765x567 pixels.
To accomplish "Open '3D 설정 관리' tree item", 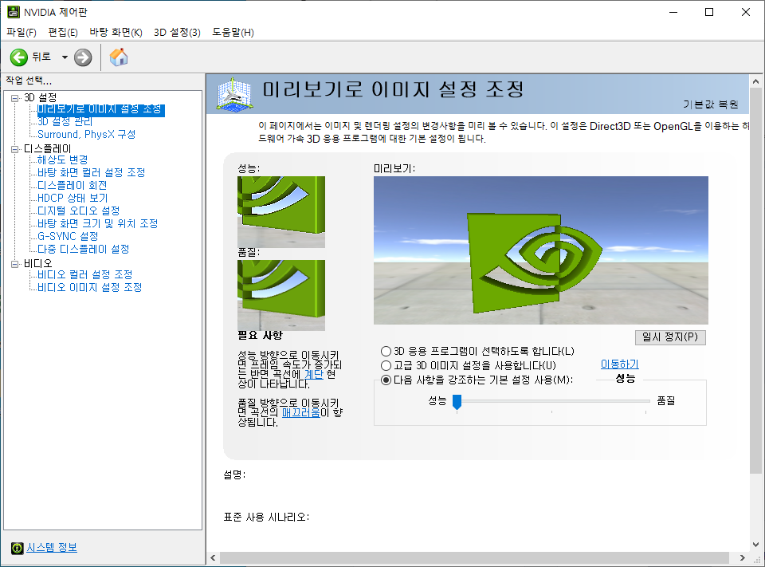I will (x=65, y=121).
